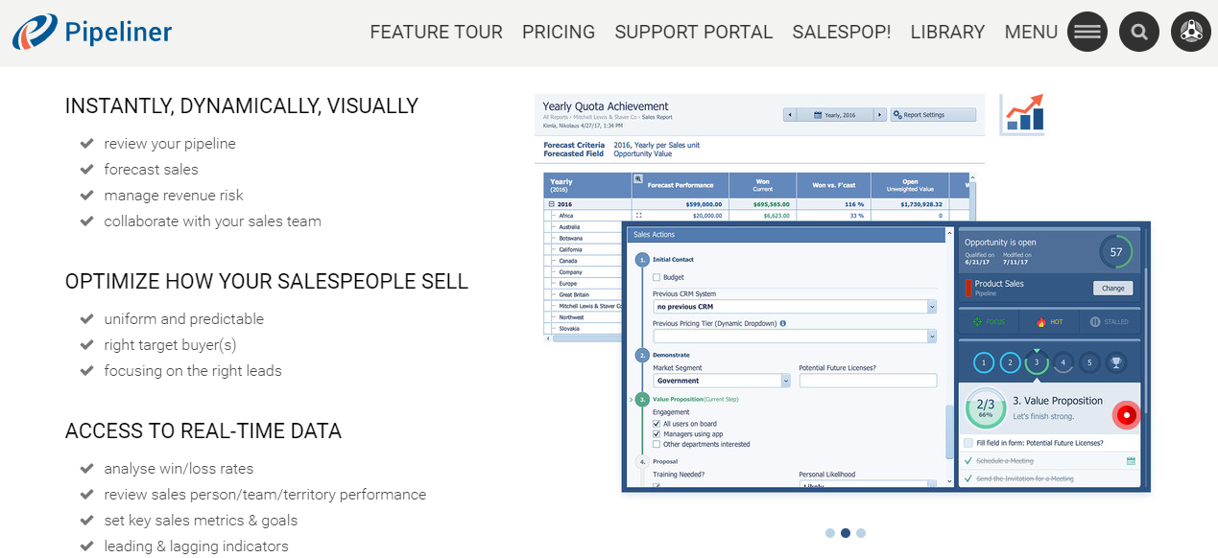Click the Great Britain row label

[573, 294]
